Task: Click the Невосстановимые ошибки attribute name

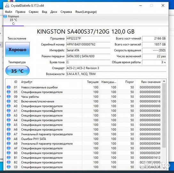Action: tap(39, 87)
